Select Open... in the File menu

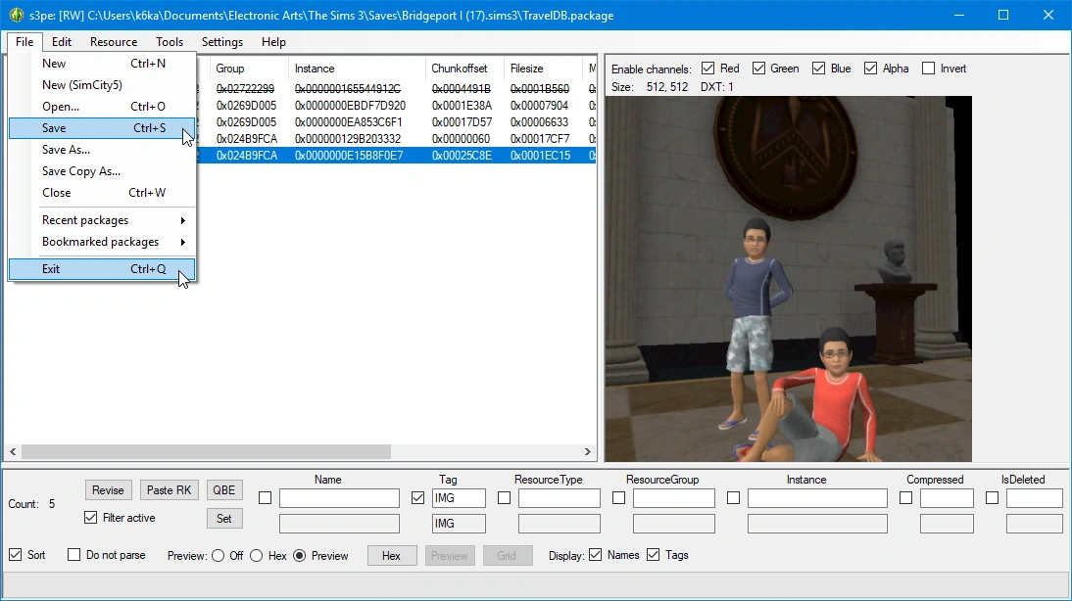tap(102, 107)
